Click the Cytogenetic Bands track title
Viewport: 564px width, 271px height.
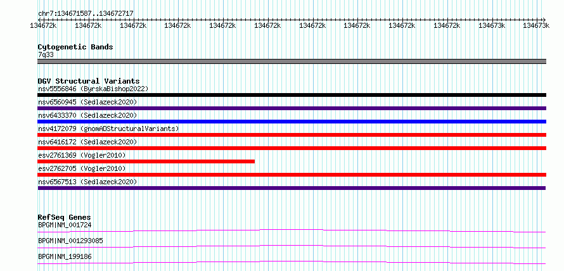[x=75, y=47]
